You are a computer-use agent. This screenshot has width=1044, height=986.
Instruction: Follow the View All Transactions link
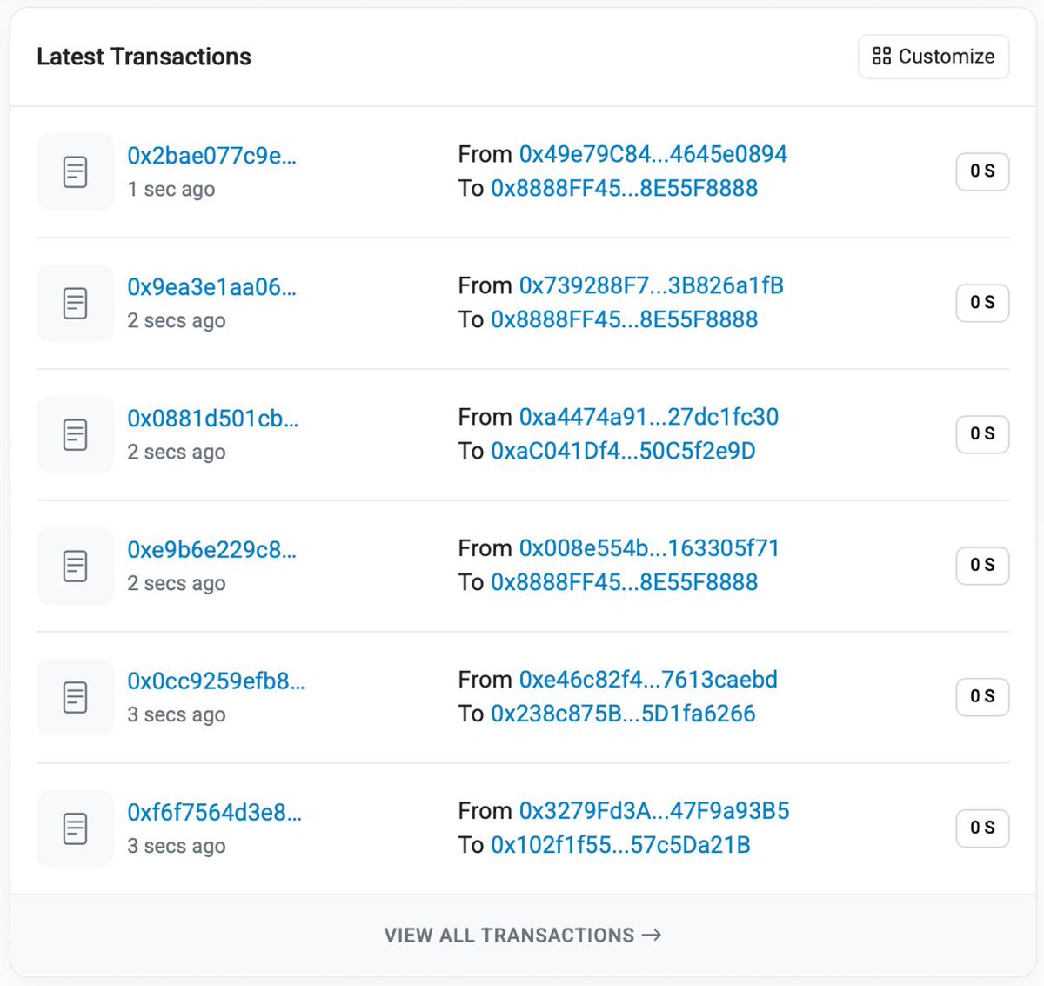click(522, 936)
